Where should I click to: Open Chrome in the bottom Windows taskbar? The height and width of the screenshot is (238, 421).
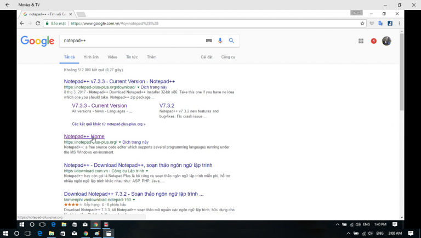coord(86,234)
